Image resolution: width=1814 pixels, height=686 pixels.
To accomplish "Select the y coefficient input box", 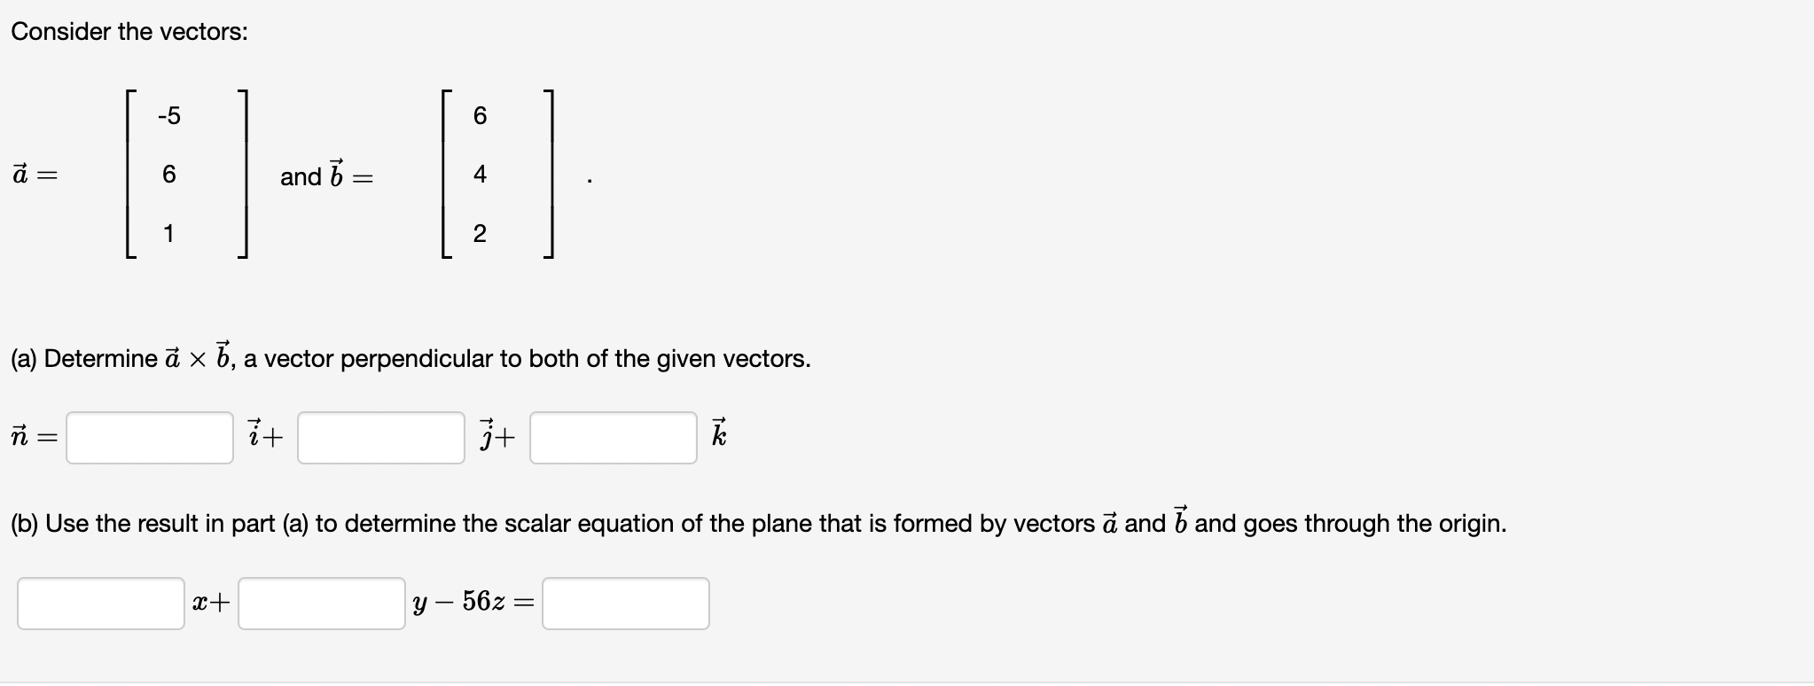I will coord(321,603).
